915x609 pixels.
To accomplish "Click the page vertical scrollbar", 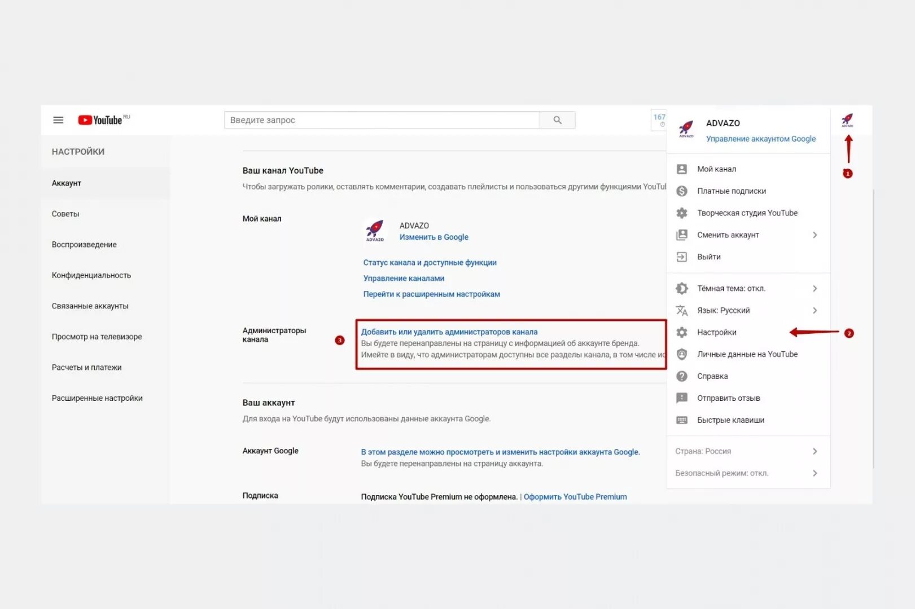I will (x=874, y=329).
